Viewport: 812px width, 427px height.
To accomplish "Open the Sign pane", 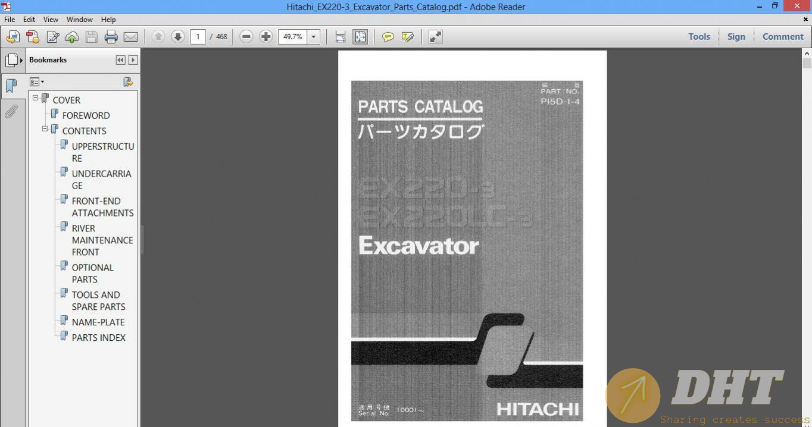I will coord(736,37).
